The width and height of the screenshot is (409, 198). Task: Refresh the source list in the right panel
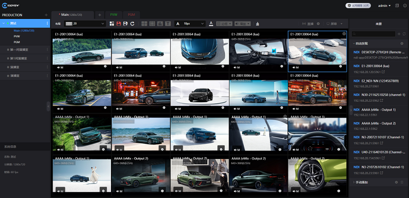404,34
